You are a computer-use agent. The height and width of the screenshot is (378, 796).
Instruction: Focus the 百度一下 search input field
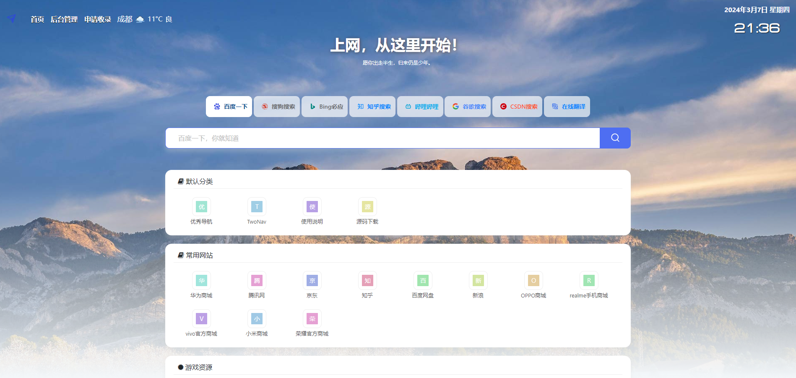(x=382, y=138)
